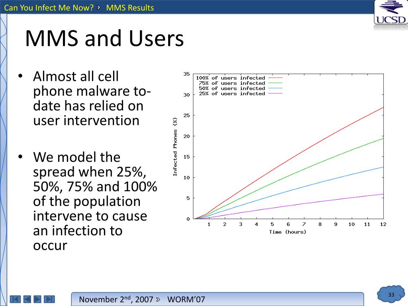The height and width of the screenshot is (306, 408).
Task: Select "MMS Results" breadcrumb section
Action: pyautogui.click(x=130, y=8)
